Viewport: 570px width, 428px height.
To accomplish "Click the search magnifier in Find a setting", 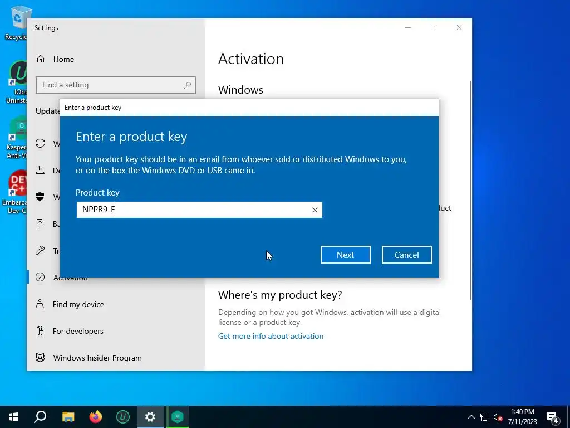I will tap(188, 85).
